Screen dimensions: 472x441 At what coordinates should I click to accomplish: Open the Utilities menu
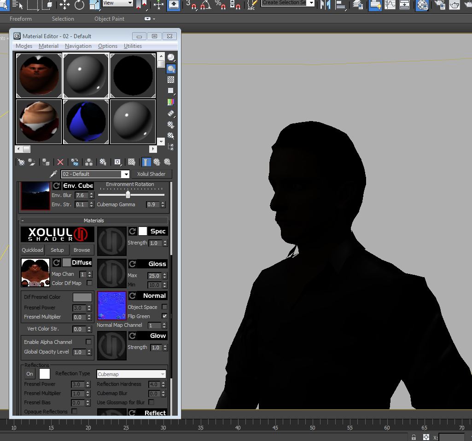(x=133, y=46)
